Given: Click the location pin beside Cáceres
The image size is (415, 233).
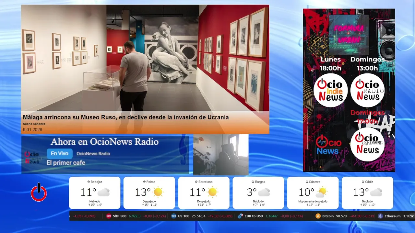Looking at the screenshot, I should pyautogui.click(x=306, y=182).
